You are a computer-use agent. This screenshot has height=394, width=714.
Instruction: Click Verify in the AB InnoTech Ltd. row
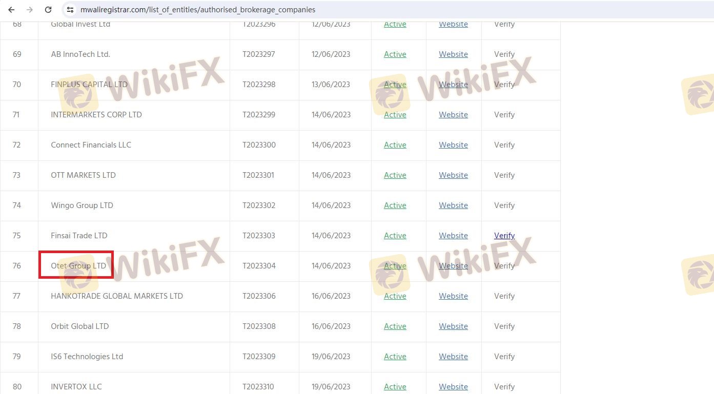(504, 54)
